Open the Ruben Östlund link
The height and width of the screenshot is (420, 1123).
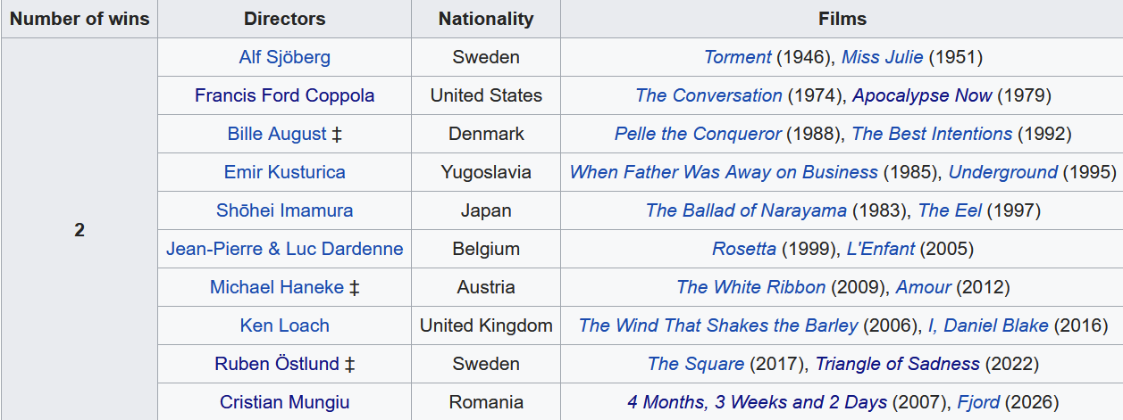tap(277, 364)
